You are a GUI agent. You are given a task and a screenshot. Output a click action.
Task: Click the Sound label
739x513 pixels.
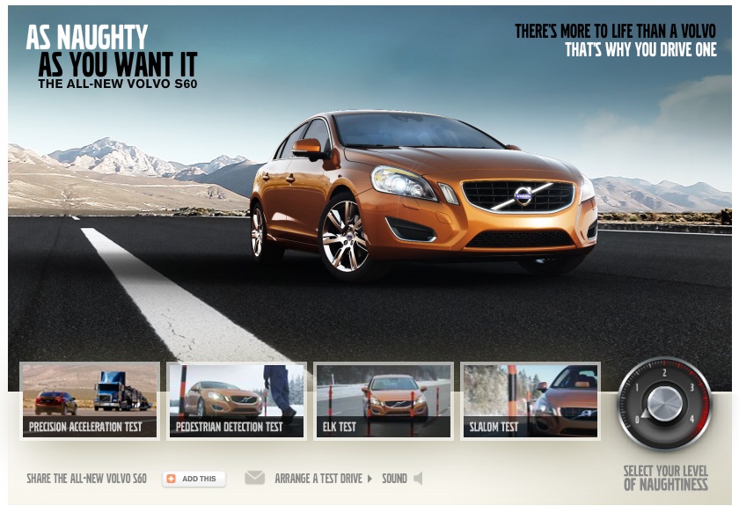click(x=394, y=479)
